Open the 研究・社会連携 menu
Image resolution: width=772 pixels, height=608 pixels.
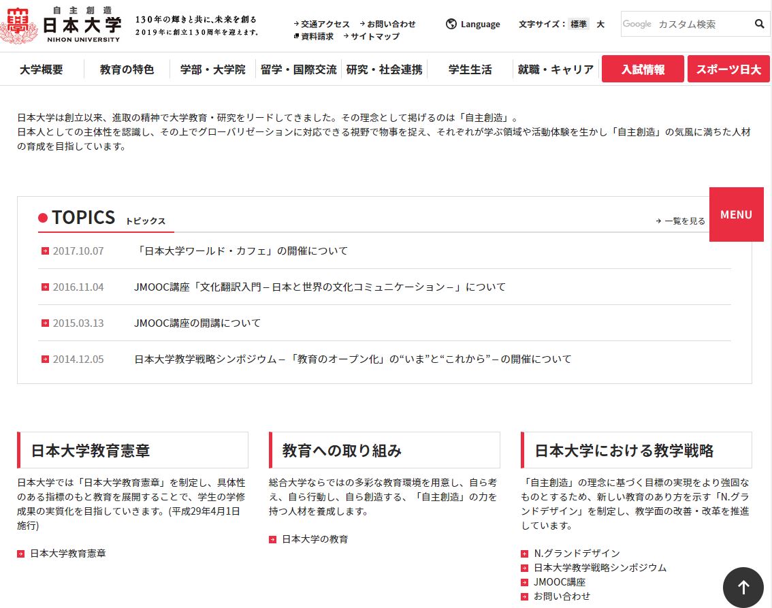click(384, 69)
